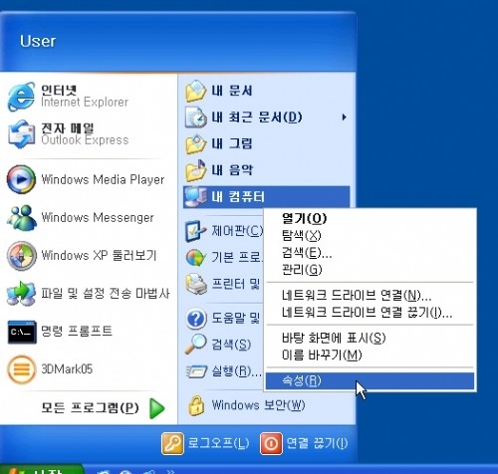Open the 내 그림 folder icon
Image resolution: width=498 pixels, height=474 pixels.
click(196, 143)
